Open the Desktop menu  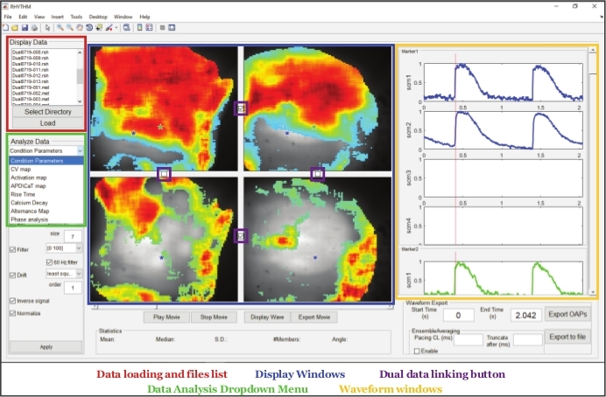98,17
